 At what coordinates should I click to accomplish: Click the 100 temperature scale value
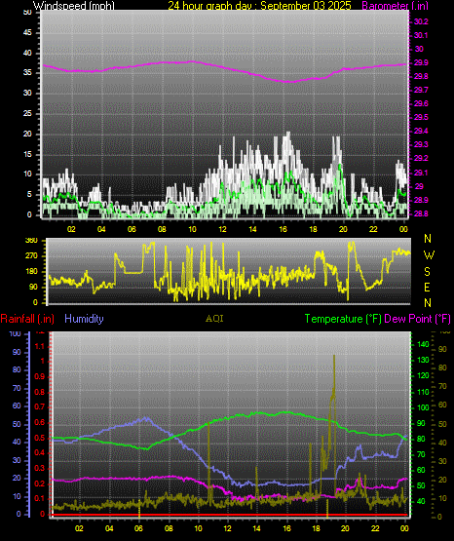(x=423, y=407)
